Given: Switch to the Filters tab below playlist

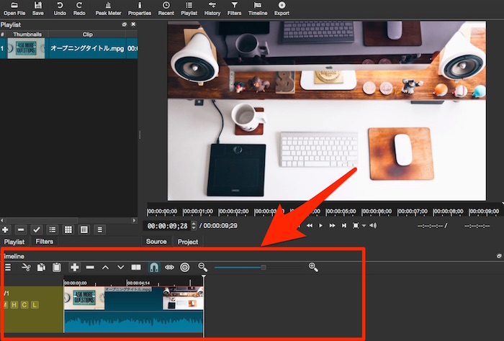Looking at the screenshot, I should [x=45, y=242].
